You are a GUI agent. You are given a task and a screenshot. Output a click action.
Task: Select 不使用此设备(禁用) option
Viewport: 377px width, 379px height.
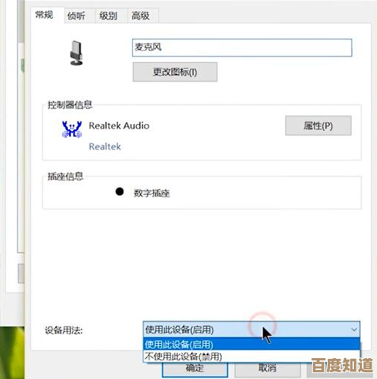[252, 357]
